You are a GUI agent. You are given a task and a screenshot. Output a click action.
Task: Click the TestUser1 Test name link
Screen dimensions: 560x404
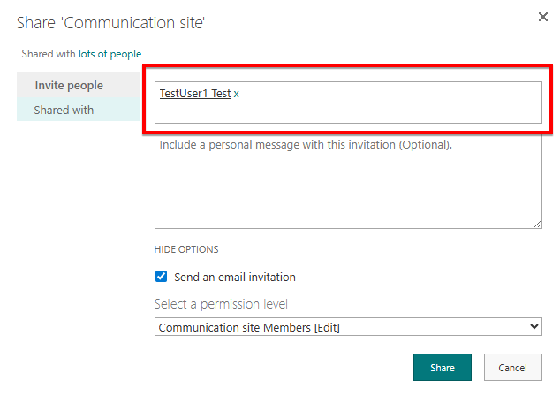[195, 94]
